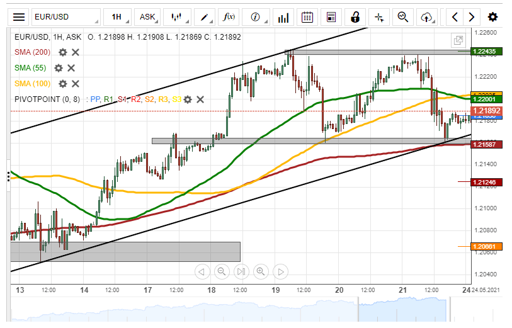The image size is (512, 328).
Task: Jump to latest bar with skip-to-end control
Action: [x=241, y=271]
